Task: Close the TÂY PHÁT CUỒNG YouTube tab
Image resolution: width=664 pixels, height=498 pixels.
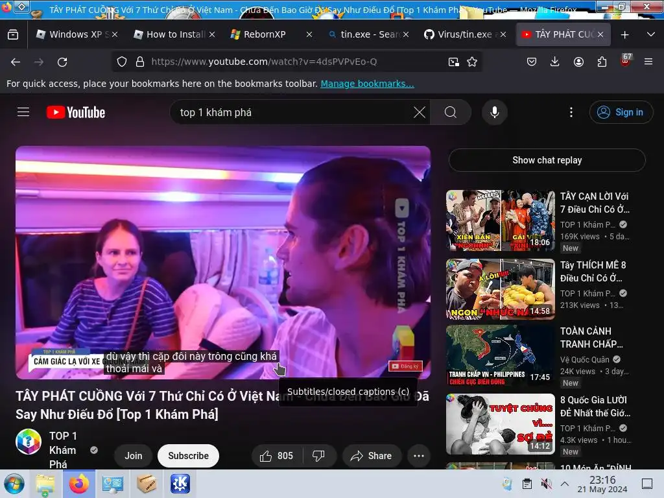Action: pos(600,34)
